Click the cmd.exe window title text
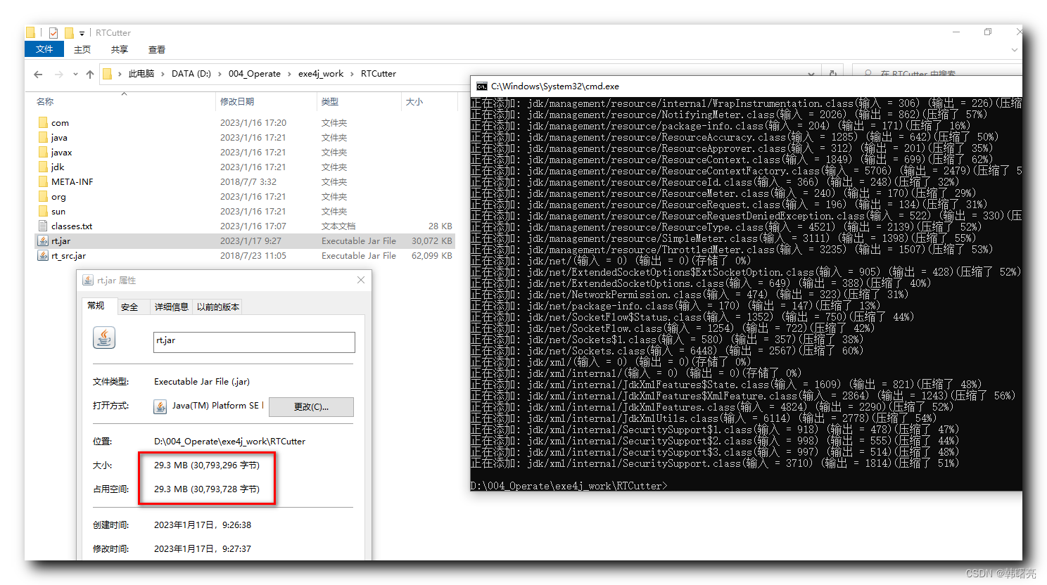The width and height of the screenshot is (1047, 585). (x=555, y=86)
